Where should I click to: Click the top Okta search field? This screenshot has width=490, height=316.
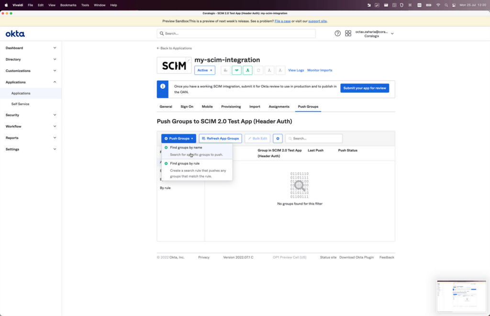pos(236,33)
